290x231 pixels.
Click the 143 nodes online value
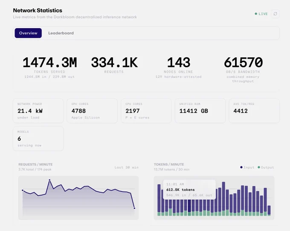point(178,62)
